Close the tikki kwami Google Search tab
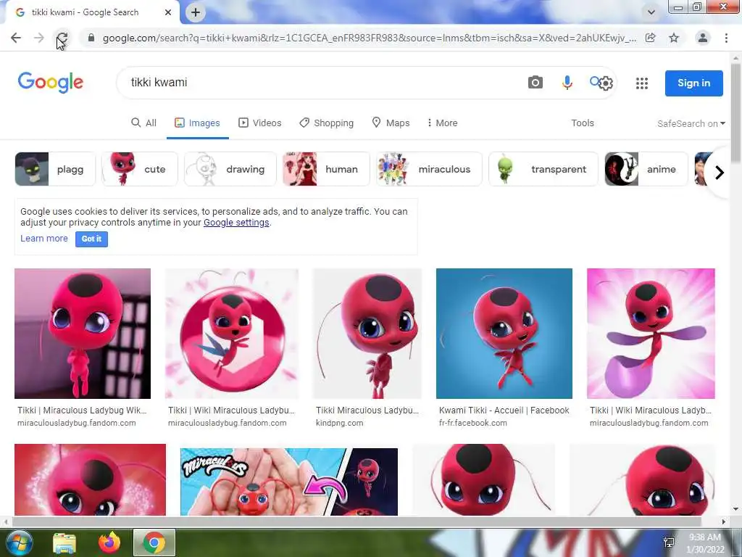 click(x=168, y=12)
